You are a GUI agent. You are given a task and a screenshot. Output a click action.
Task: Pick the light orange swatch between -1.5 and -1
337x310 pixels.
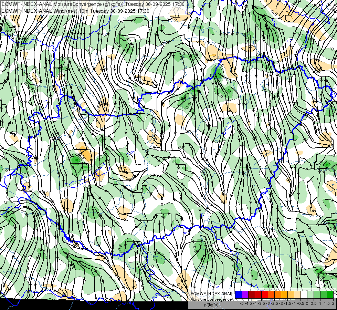(x=291, y=294)
